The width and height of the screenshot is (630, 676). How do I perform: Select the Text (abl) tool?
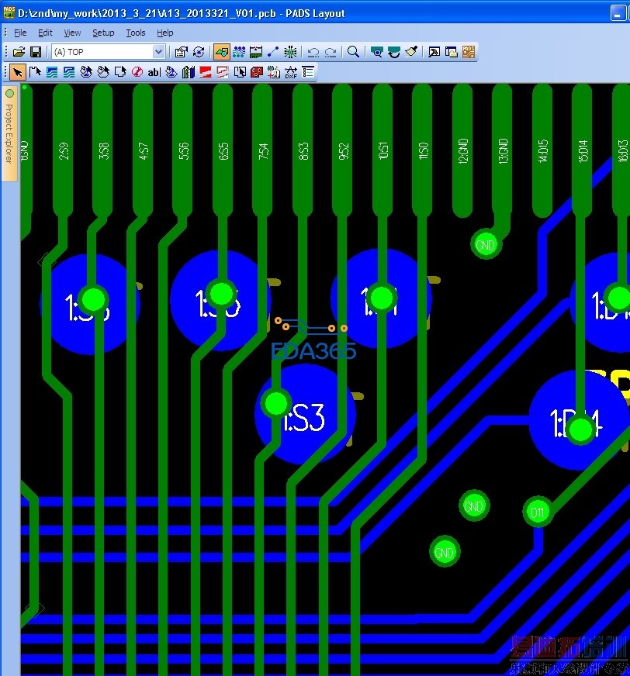coord(154,72)
